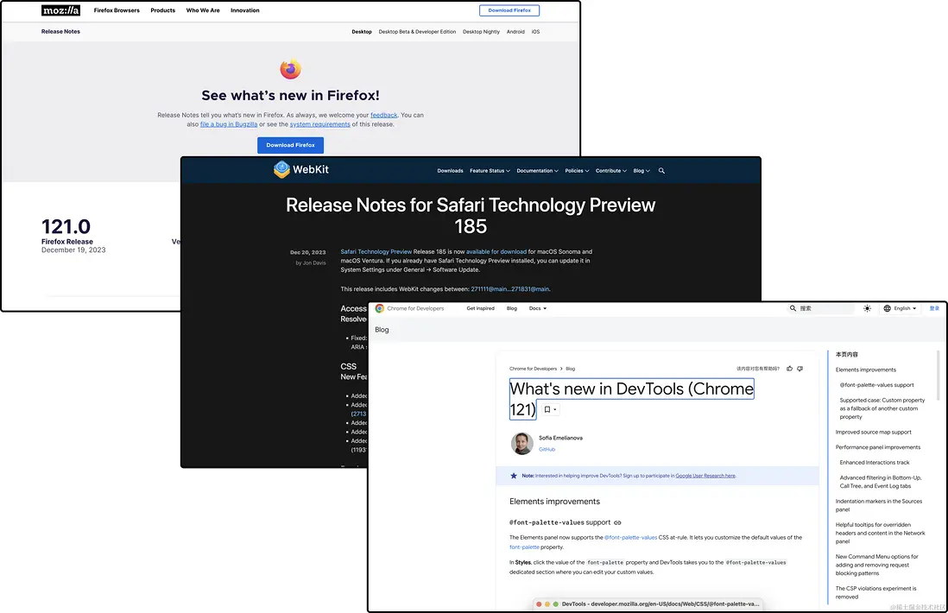Open the English language dropdown
948x613 pixels.
tap(900, 308)
